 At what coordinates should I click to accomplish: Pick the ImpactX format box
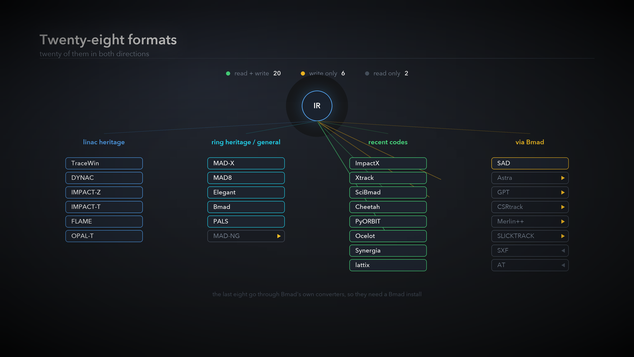(x=388, y=163)
